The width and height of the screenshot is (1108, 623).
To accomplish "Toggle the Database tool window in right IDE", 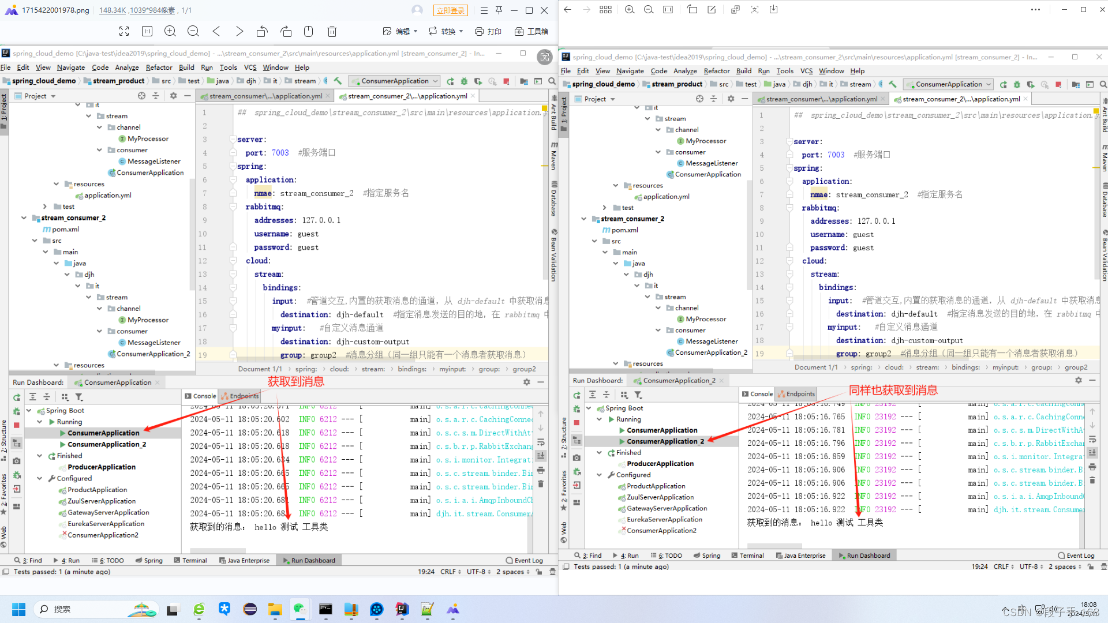I will tap(1105, 200).
